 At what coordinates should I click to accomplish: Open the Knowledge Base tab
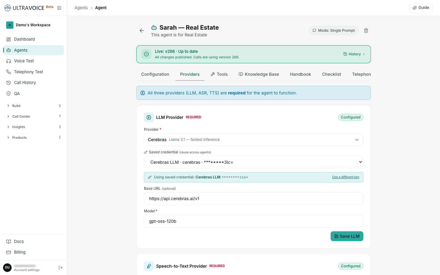tap(259, 74)
